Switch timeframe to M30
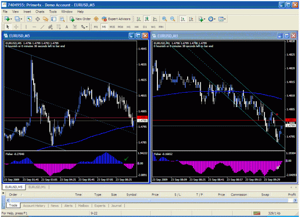This screenshot has height=217, width=300. pyautogui.click(x=120, y=27)
